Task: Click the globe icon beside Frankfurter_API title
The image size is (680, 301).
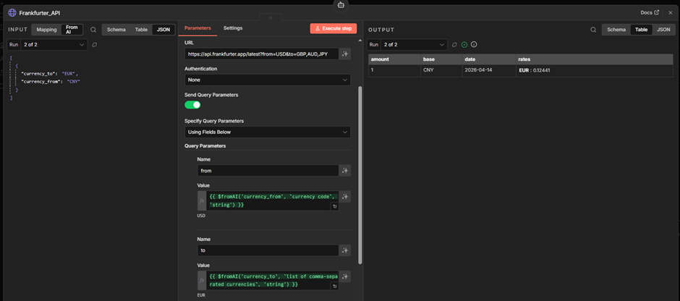Action: [x=12, y=12]
